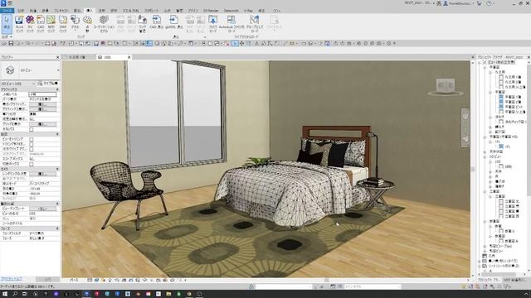The height and width of the screenshot is (298, 531).
Task: Collapse the Phasing section in Properties
Action: coord(57,228)
